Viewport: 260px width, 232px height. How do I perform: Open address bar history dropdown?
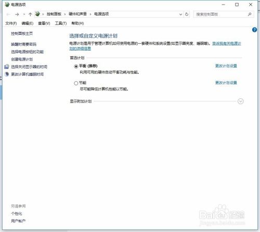[180, 14]
